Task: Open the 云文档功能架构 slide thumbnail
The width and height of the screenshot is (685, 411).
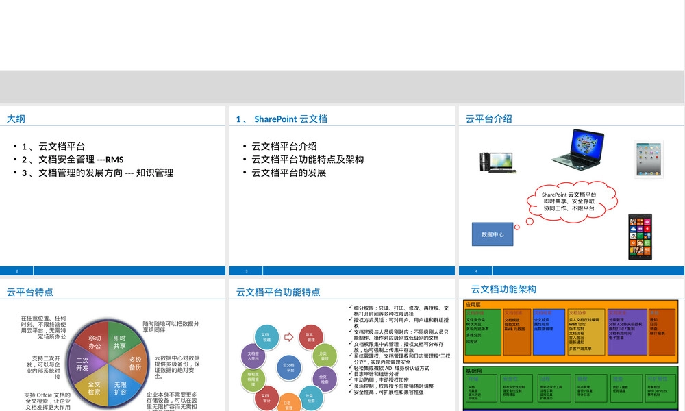Action: click(x=571, y=345)
